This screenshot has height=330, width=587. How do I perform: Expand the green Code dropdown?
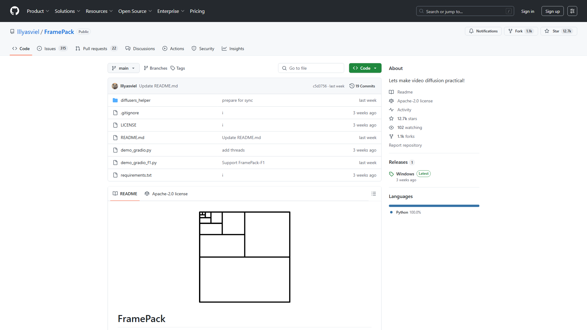point(365,68)
